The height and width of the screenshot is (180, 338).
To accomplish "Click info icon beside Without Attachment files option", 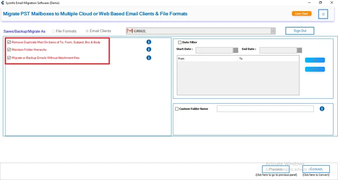I will click(x=149, y=58).
